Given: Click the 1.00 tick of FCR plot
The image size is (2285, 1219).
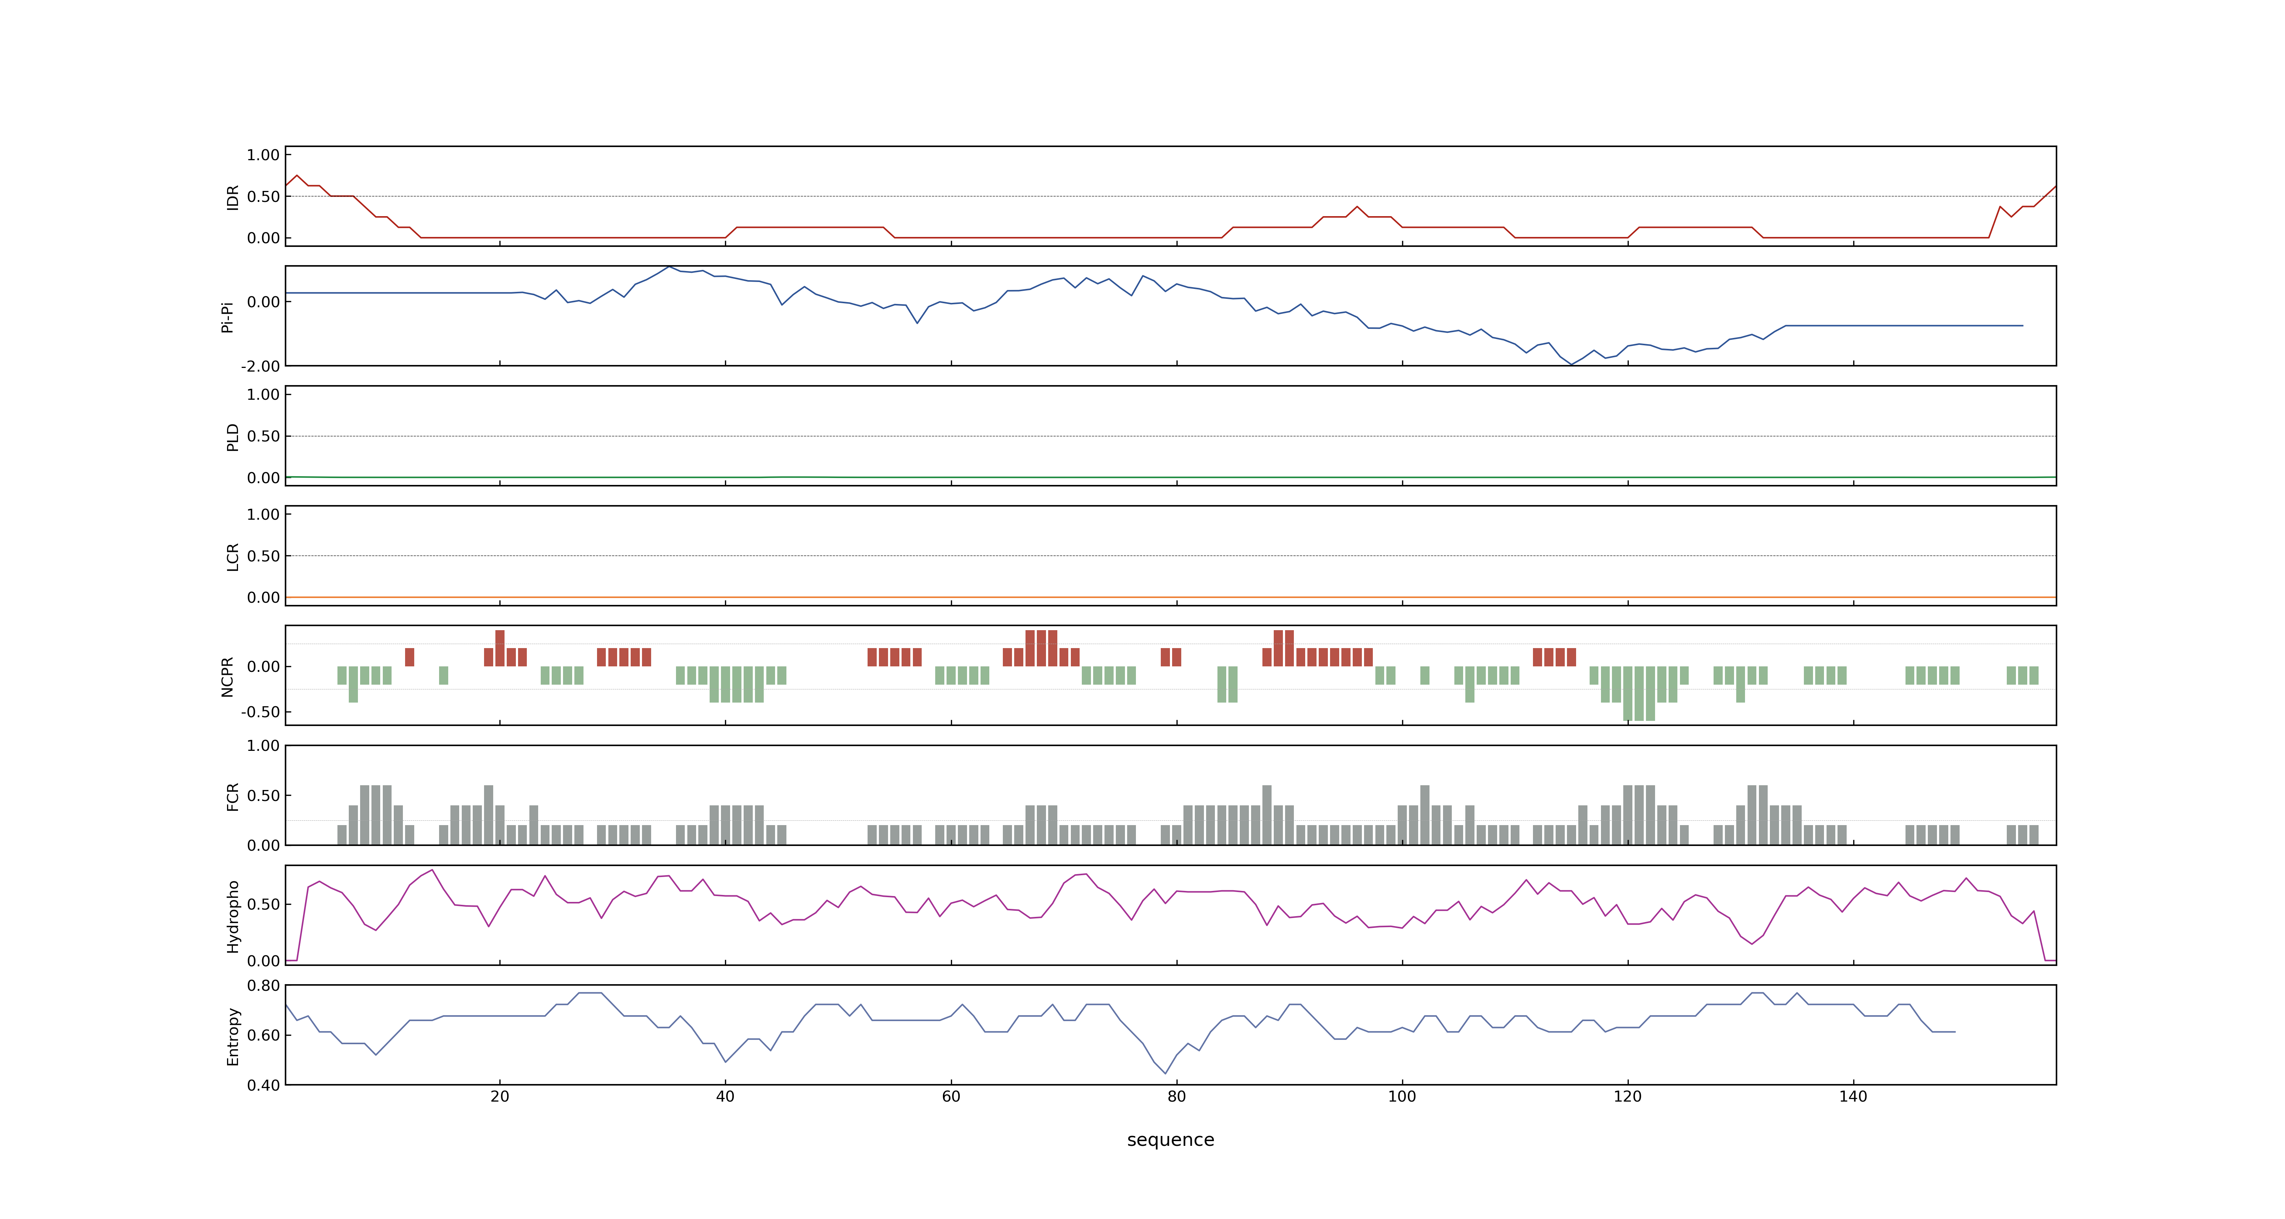Looking at the screenshot, I should (264, 746).
